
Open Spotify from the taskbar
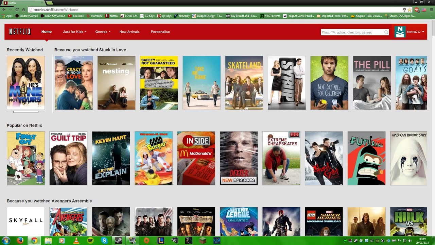pos(90,241)
